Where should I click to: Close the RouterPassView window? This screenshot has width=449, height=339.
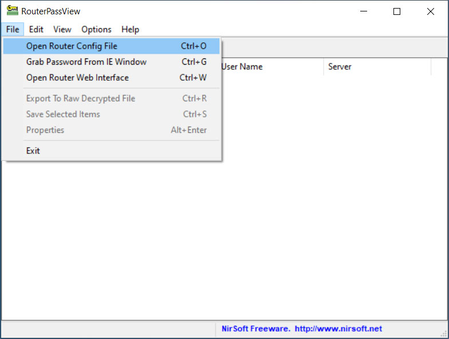pyautogui.click(x=431, y=11)
